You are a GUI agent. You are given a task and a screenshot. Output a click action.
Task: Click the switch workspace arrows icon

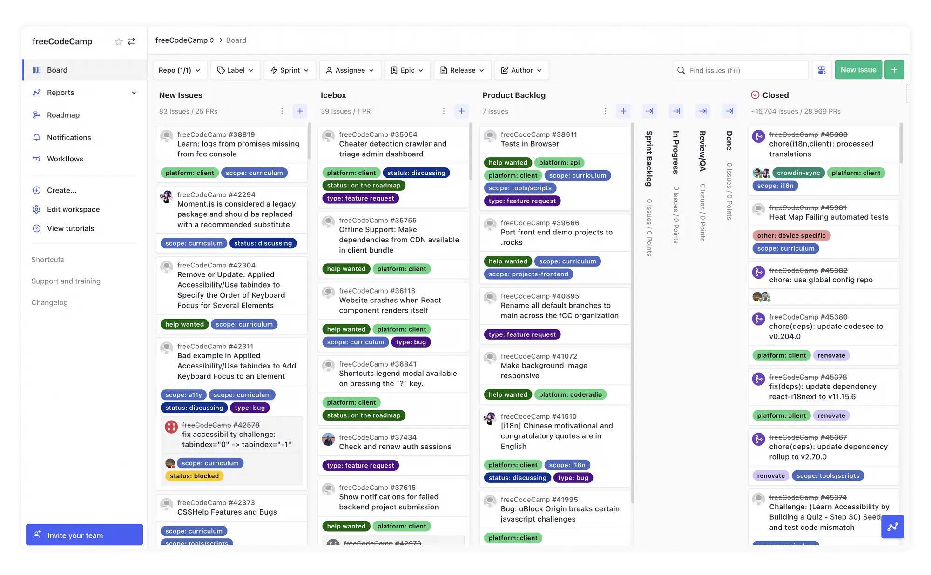132,42
